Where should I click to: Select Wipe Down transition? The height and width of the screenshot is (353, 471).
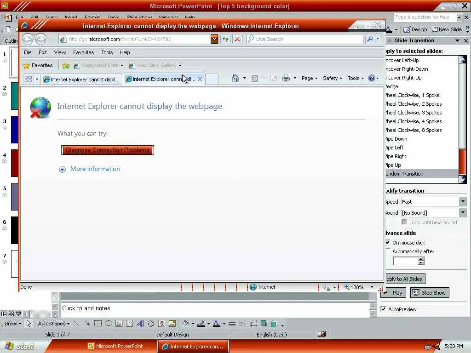pos(422,139)
